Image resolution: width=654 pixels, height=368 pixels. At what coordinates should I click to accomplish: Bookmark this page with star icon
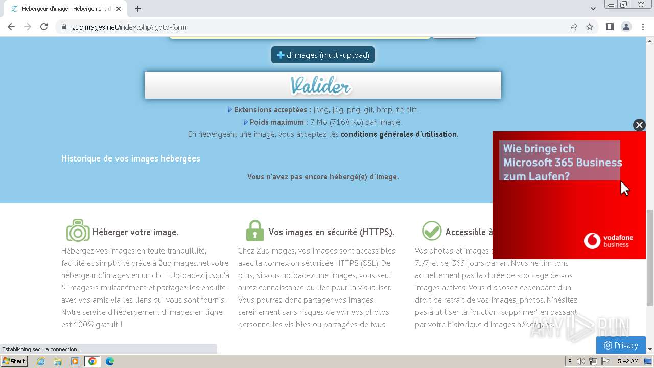pyautogui.click(x=590, y=27)
